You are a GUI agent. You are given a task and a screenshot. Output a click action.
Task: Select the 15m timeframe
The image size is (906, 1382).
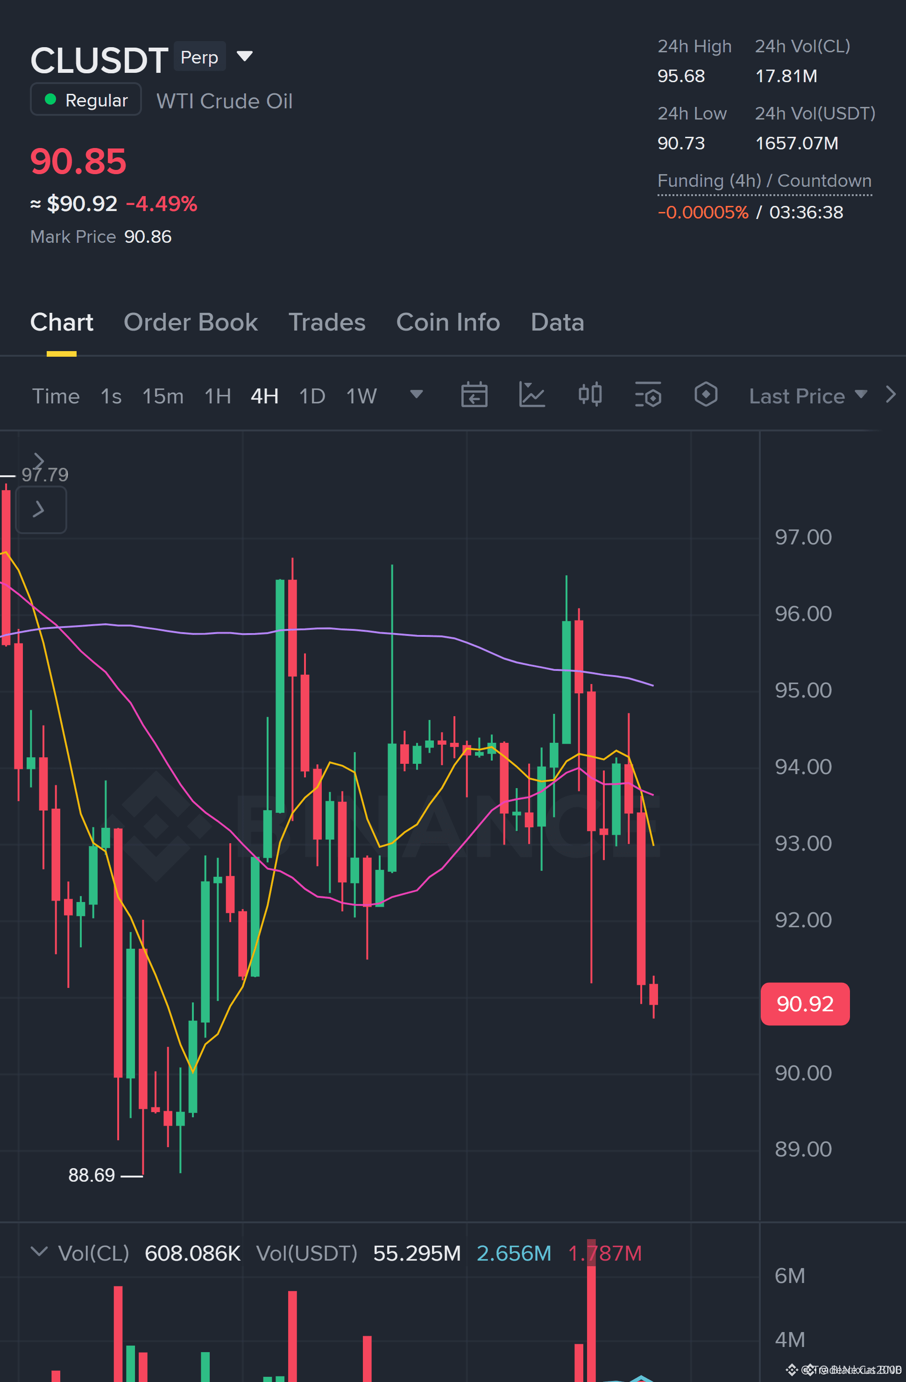tap(163, 396)
